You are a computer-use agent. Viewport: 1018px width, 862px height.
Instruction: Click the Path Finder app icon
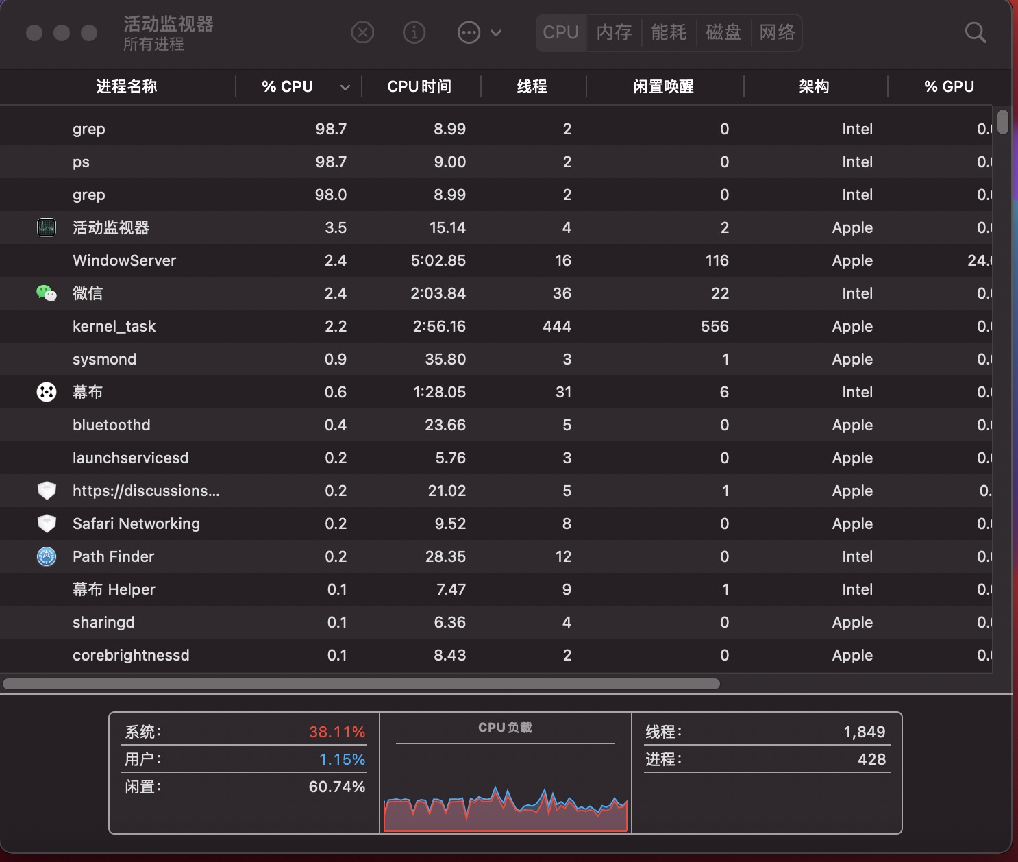tap(47, 556)
